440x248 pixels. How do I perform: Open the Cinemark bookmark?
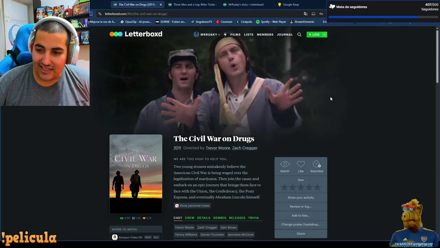224,22
